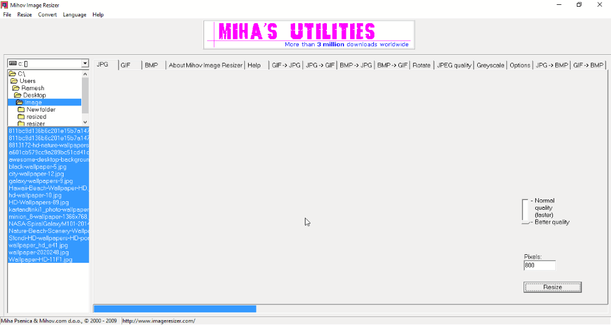Open the Help menu in menu bar
Viewport: 611px width, 325px height.
[x=98, y=15]
